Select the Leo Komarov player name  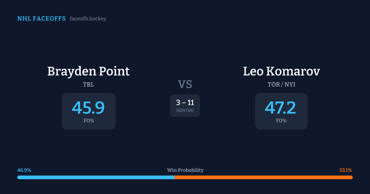coord(281,71)
